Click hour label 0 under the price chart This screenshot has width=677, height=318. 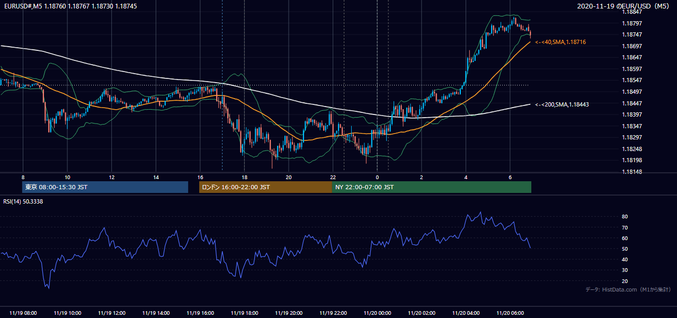[377, 177]
